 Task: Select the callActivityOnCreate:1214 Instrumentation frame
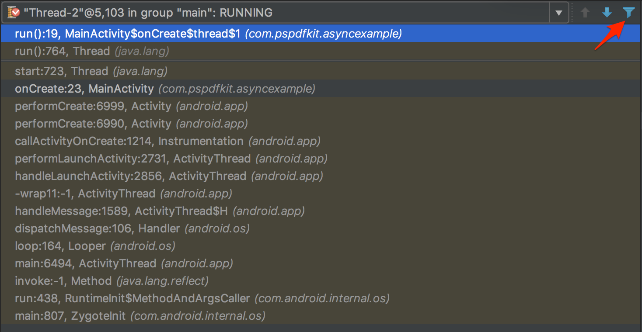(131, 141)
